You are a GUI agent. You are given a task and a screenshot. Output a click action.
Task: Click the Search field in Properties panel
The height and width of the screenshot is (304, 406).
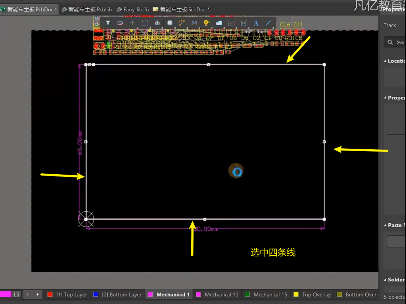tap(397, 42)
